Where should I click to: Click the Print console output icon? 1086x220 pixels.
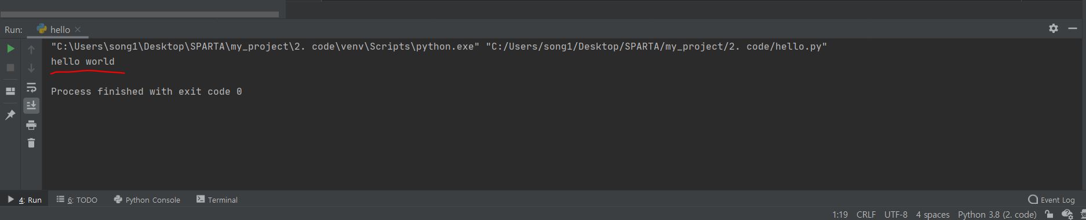31,125
